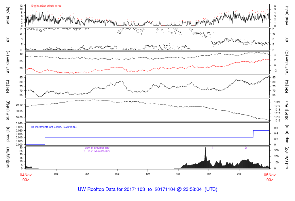Click the purple '1' marker in radiation panel
Viewport: 295px width, 201px height.
[x=212, y=148]
